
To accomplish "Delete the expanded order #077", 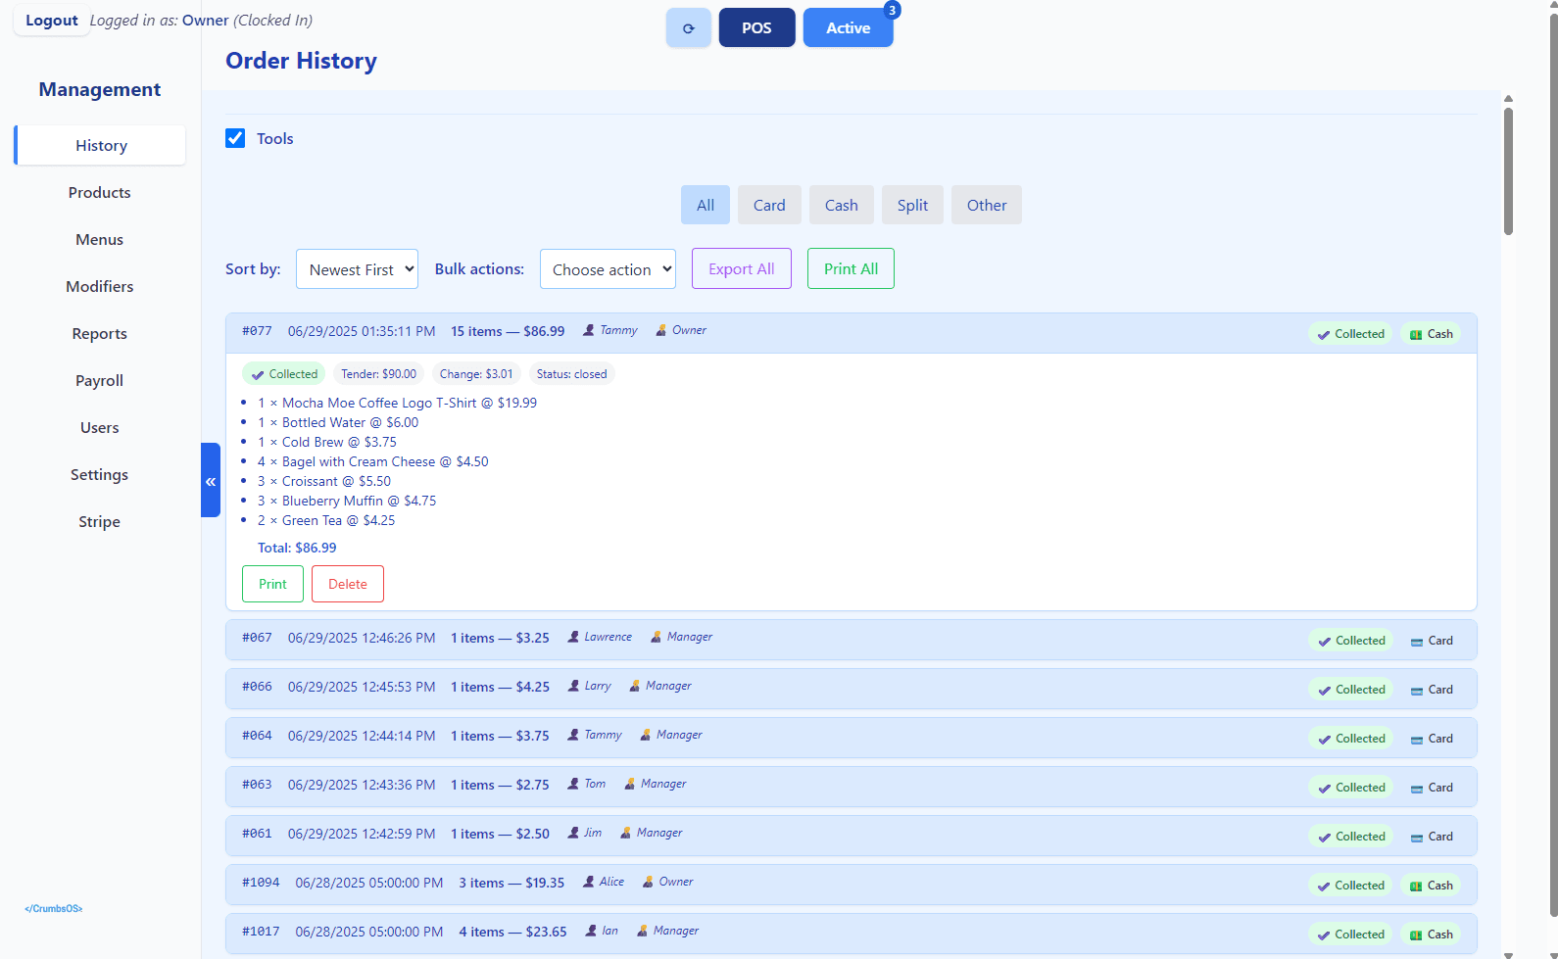I will click(347, 585).
